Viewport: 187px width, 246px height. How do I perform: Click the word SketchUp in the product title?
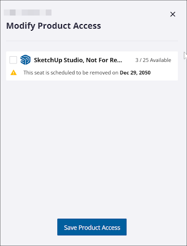(48, 61)
